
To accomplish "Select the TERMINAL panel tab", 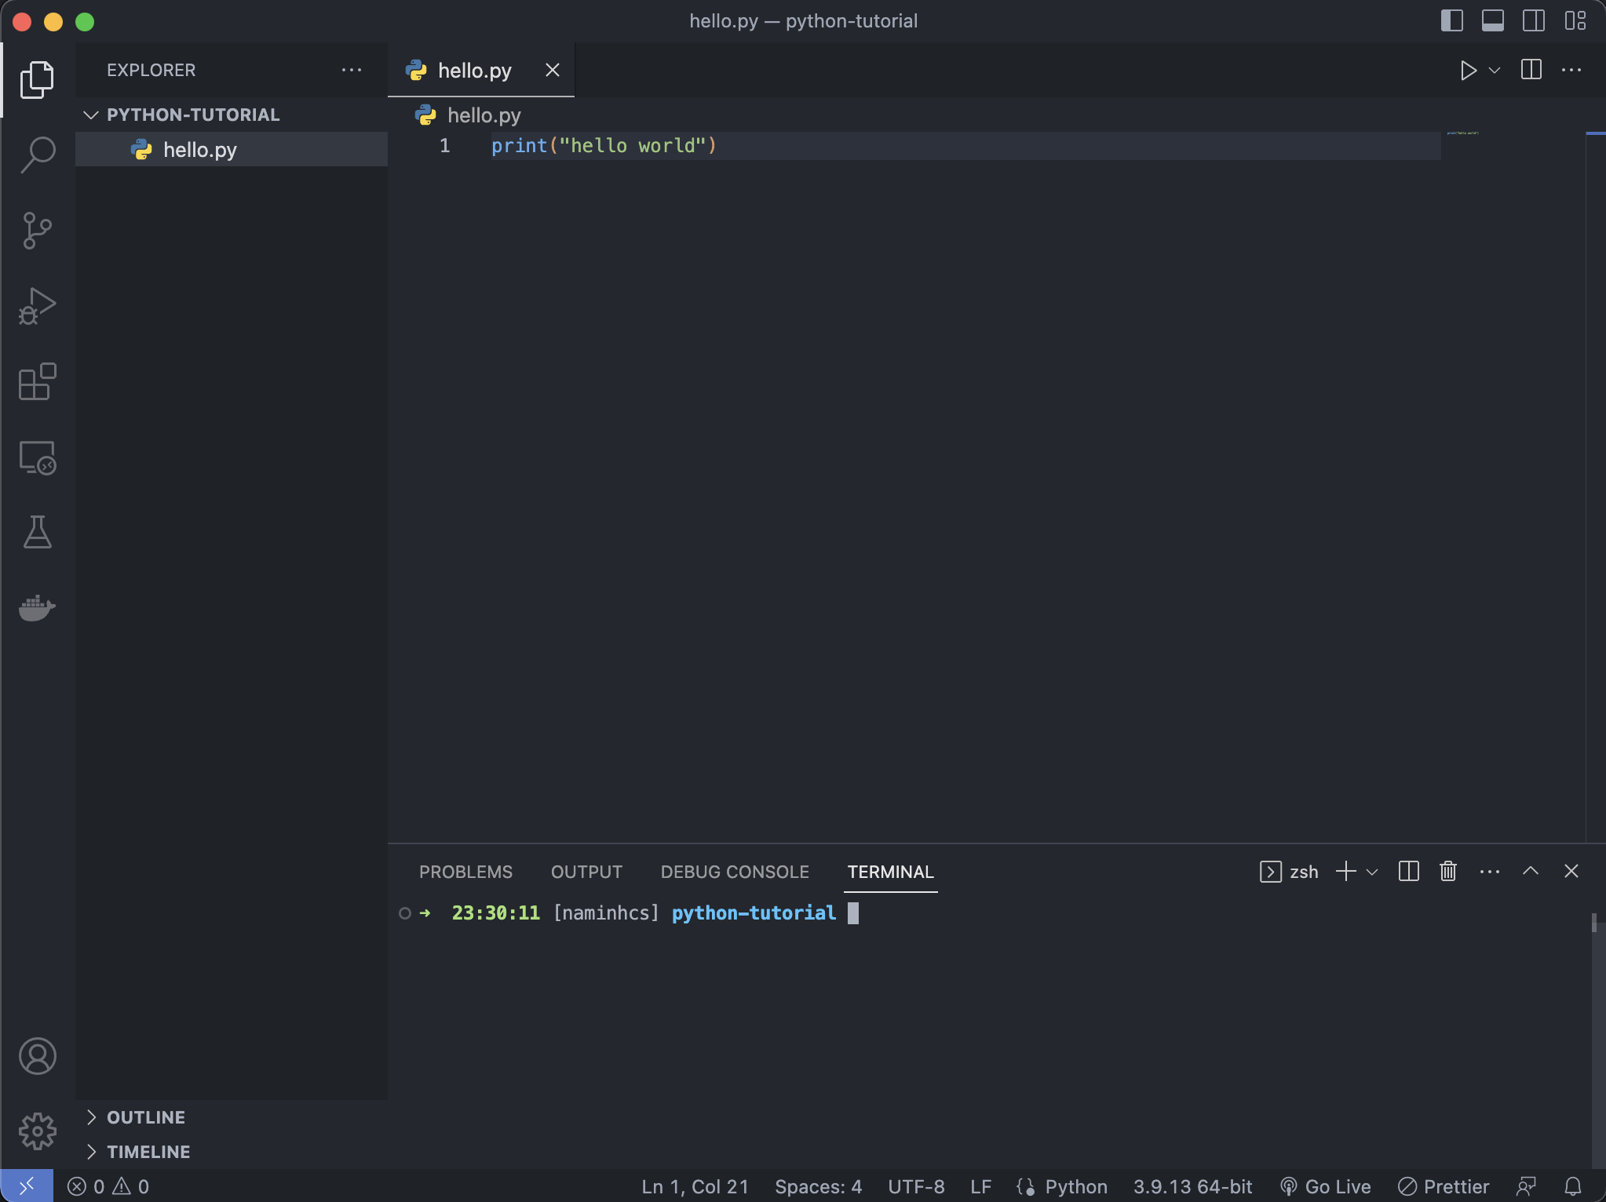I will pos(890,872).
